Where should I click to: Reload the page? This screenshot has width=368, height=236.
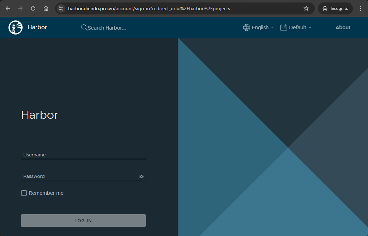[33, 8]
